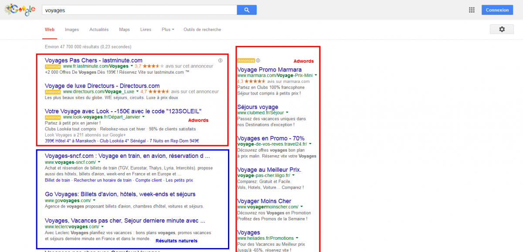Open 'Séjours voyage' Club Med ad
Image resolution: width=523 pixels, height=252 pixels.
[x=258, y=107]
